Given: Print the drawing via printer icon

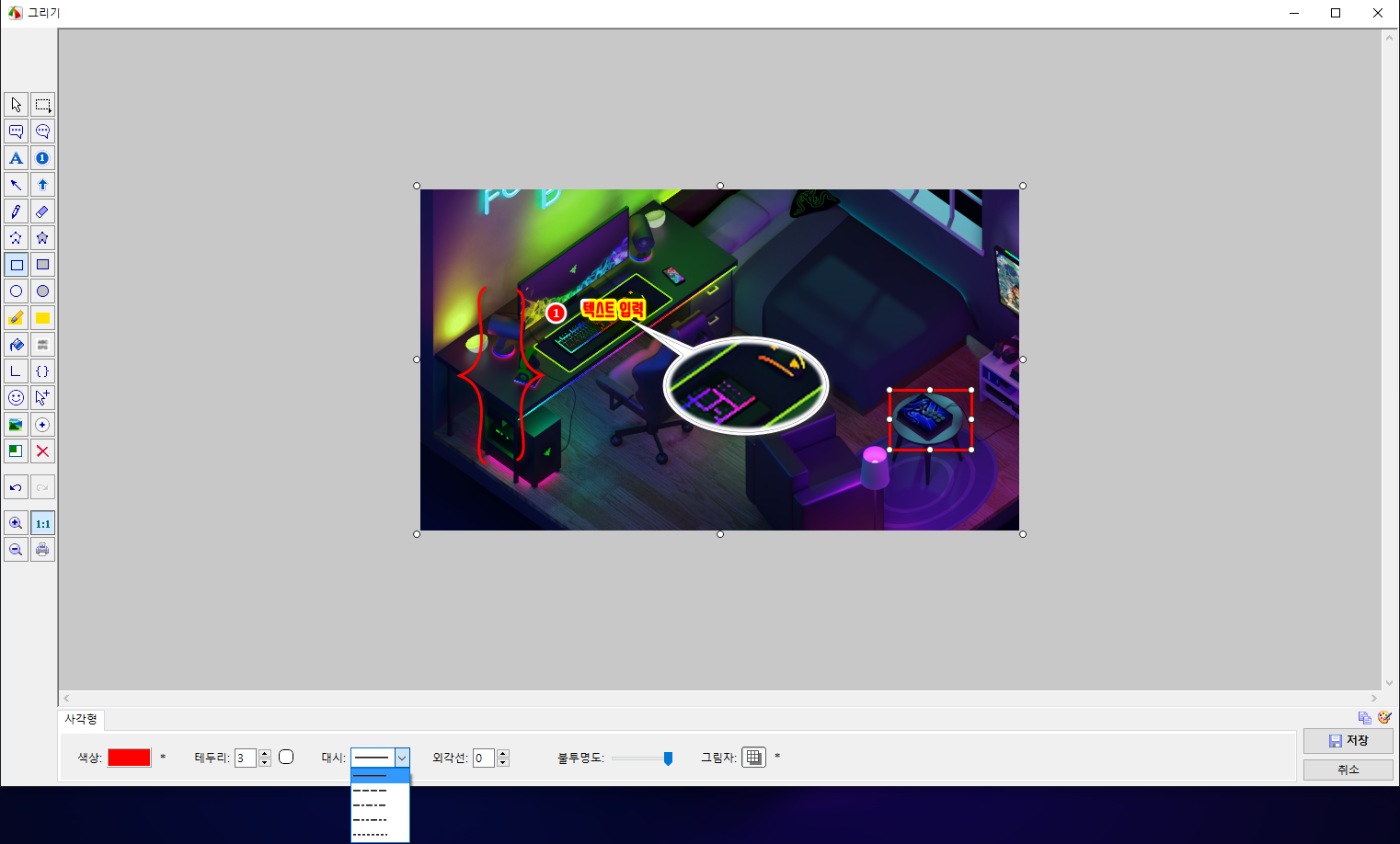Looking at the screenshot, I should point(42,550).
